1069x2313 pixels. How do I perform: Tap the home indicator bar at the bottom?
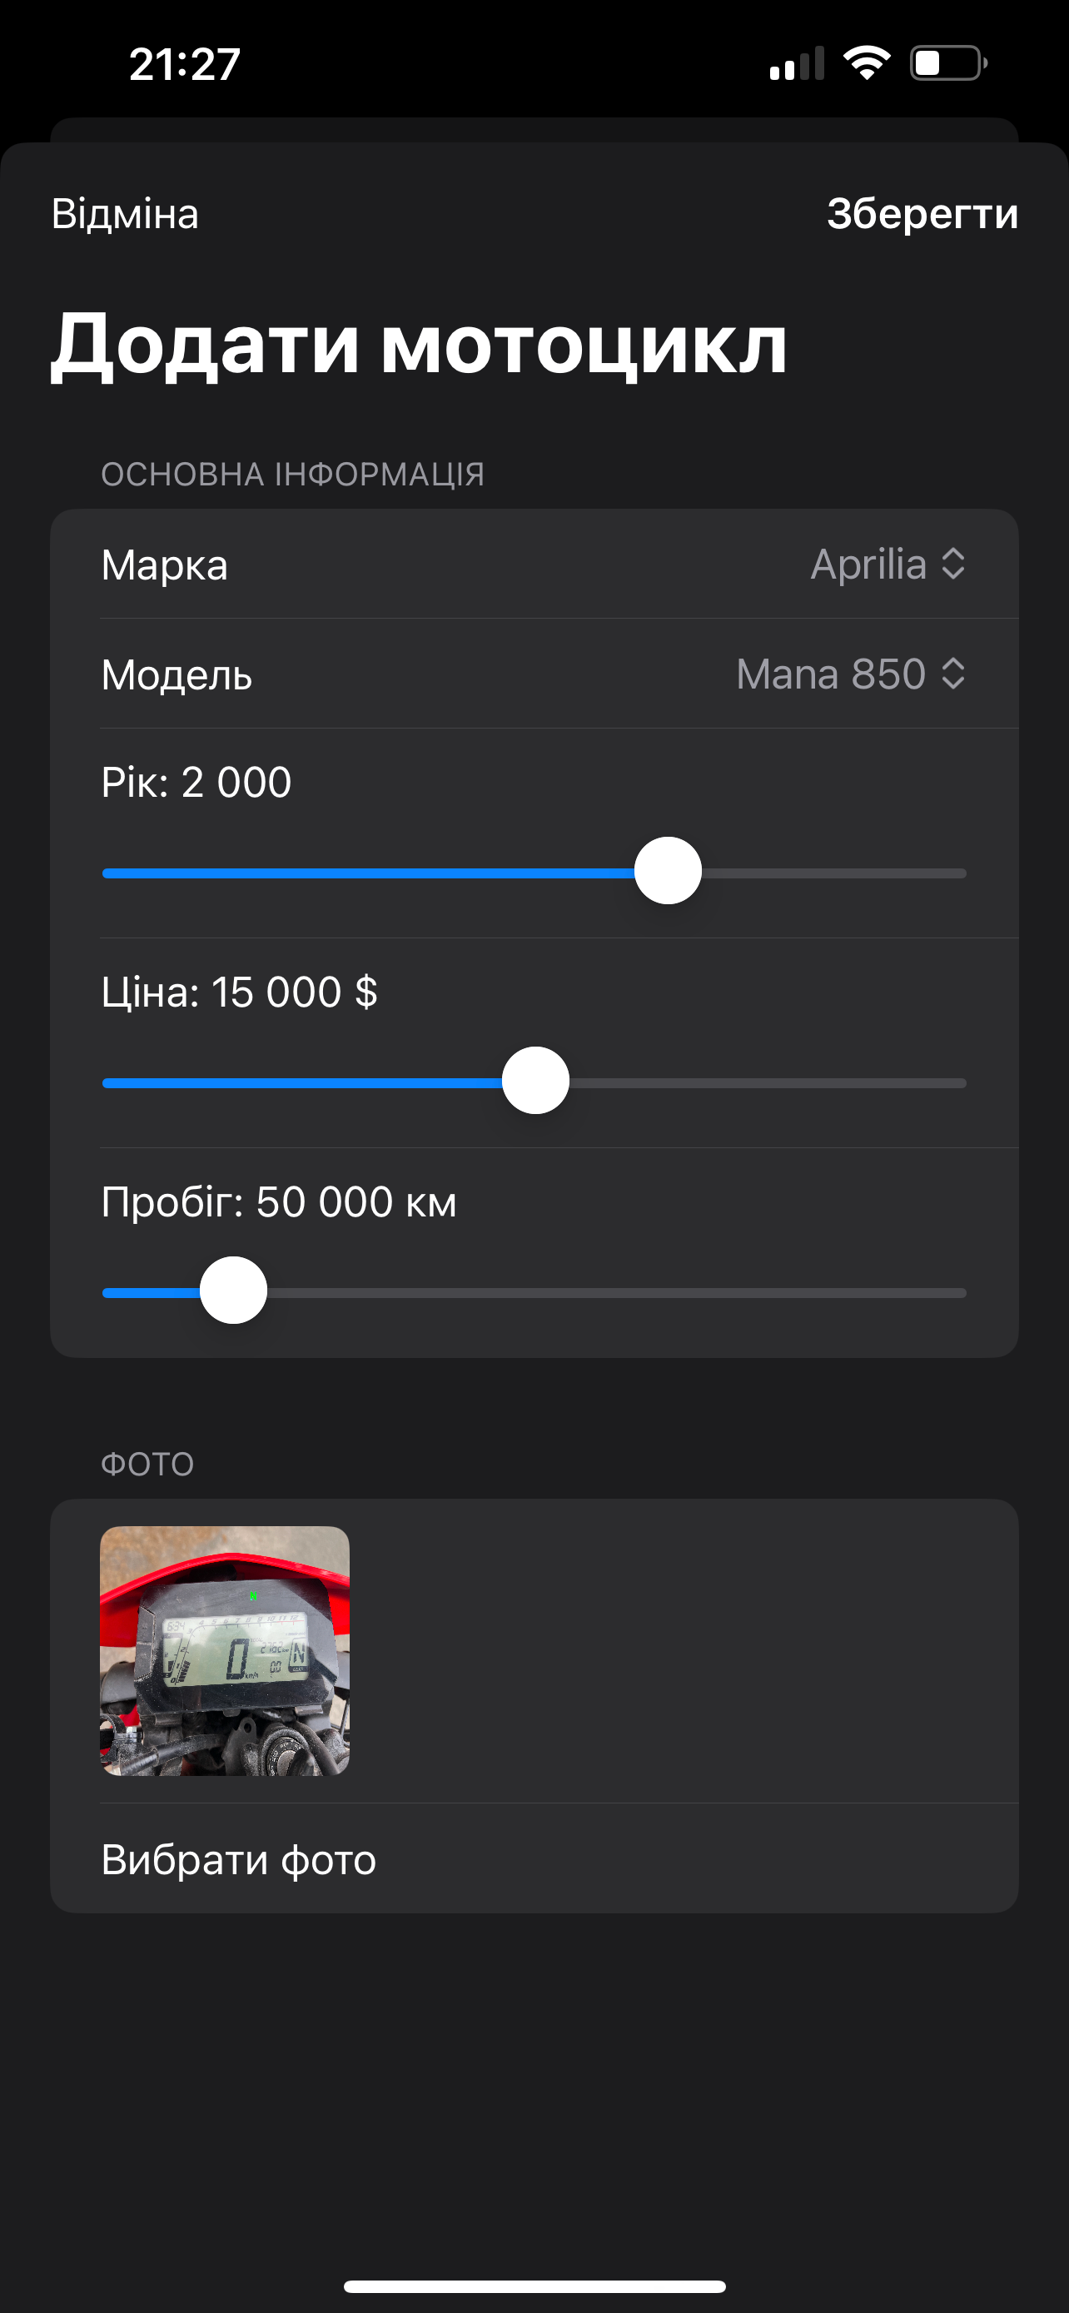tap(534, 2286)
